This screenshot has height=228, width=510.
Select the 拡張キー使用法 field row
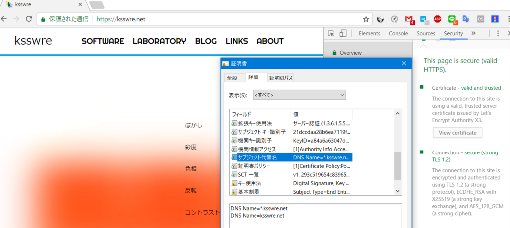pyautogui.click(x=291, y=124)
